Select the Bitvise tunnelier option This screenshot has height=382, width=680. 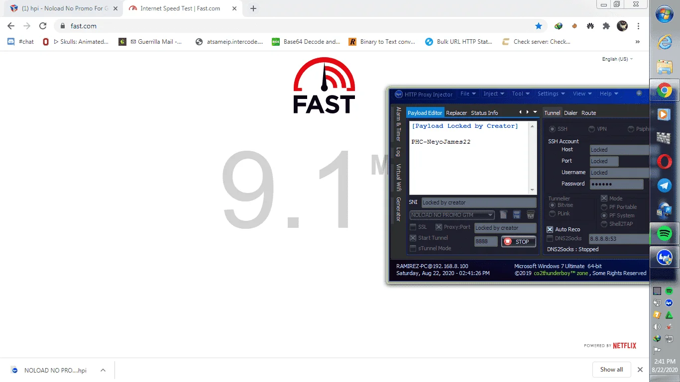coord(552,205)
